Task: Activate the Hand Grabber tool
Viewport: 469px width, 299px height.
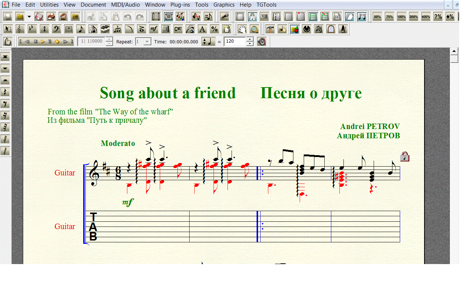Action: click(x=241, y=29)
